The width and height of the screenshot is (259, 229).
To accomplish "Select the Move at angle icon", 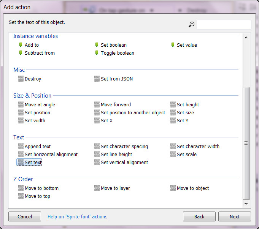I will coord(21,105).
